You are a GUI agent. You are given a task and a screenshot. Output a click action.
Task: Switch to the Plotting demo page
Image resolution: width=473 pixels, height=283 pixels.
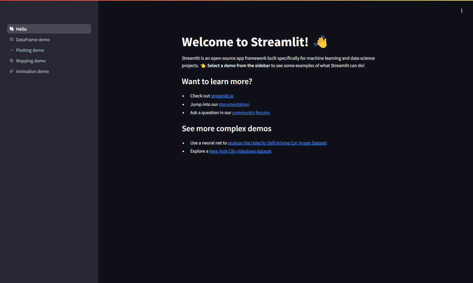pos(30,50)
